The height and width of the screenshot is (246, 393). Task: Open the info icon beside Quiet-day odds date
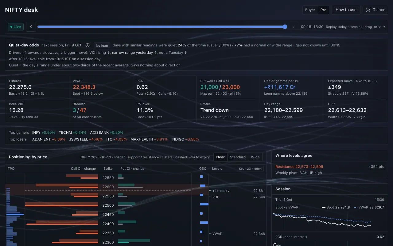[88, 45]
